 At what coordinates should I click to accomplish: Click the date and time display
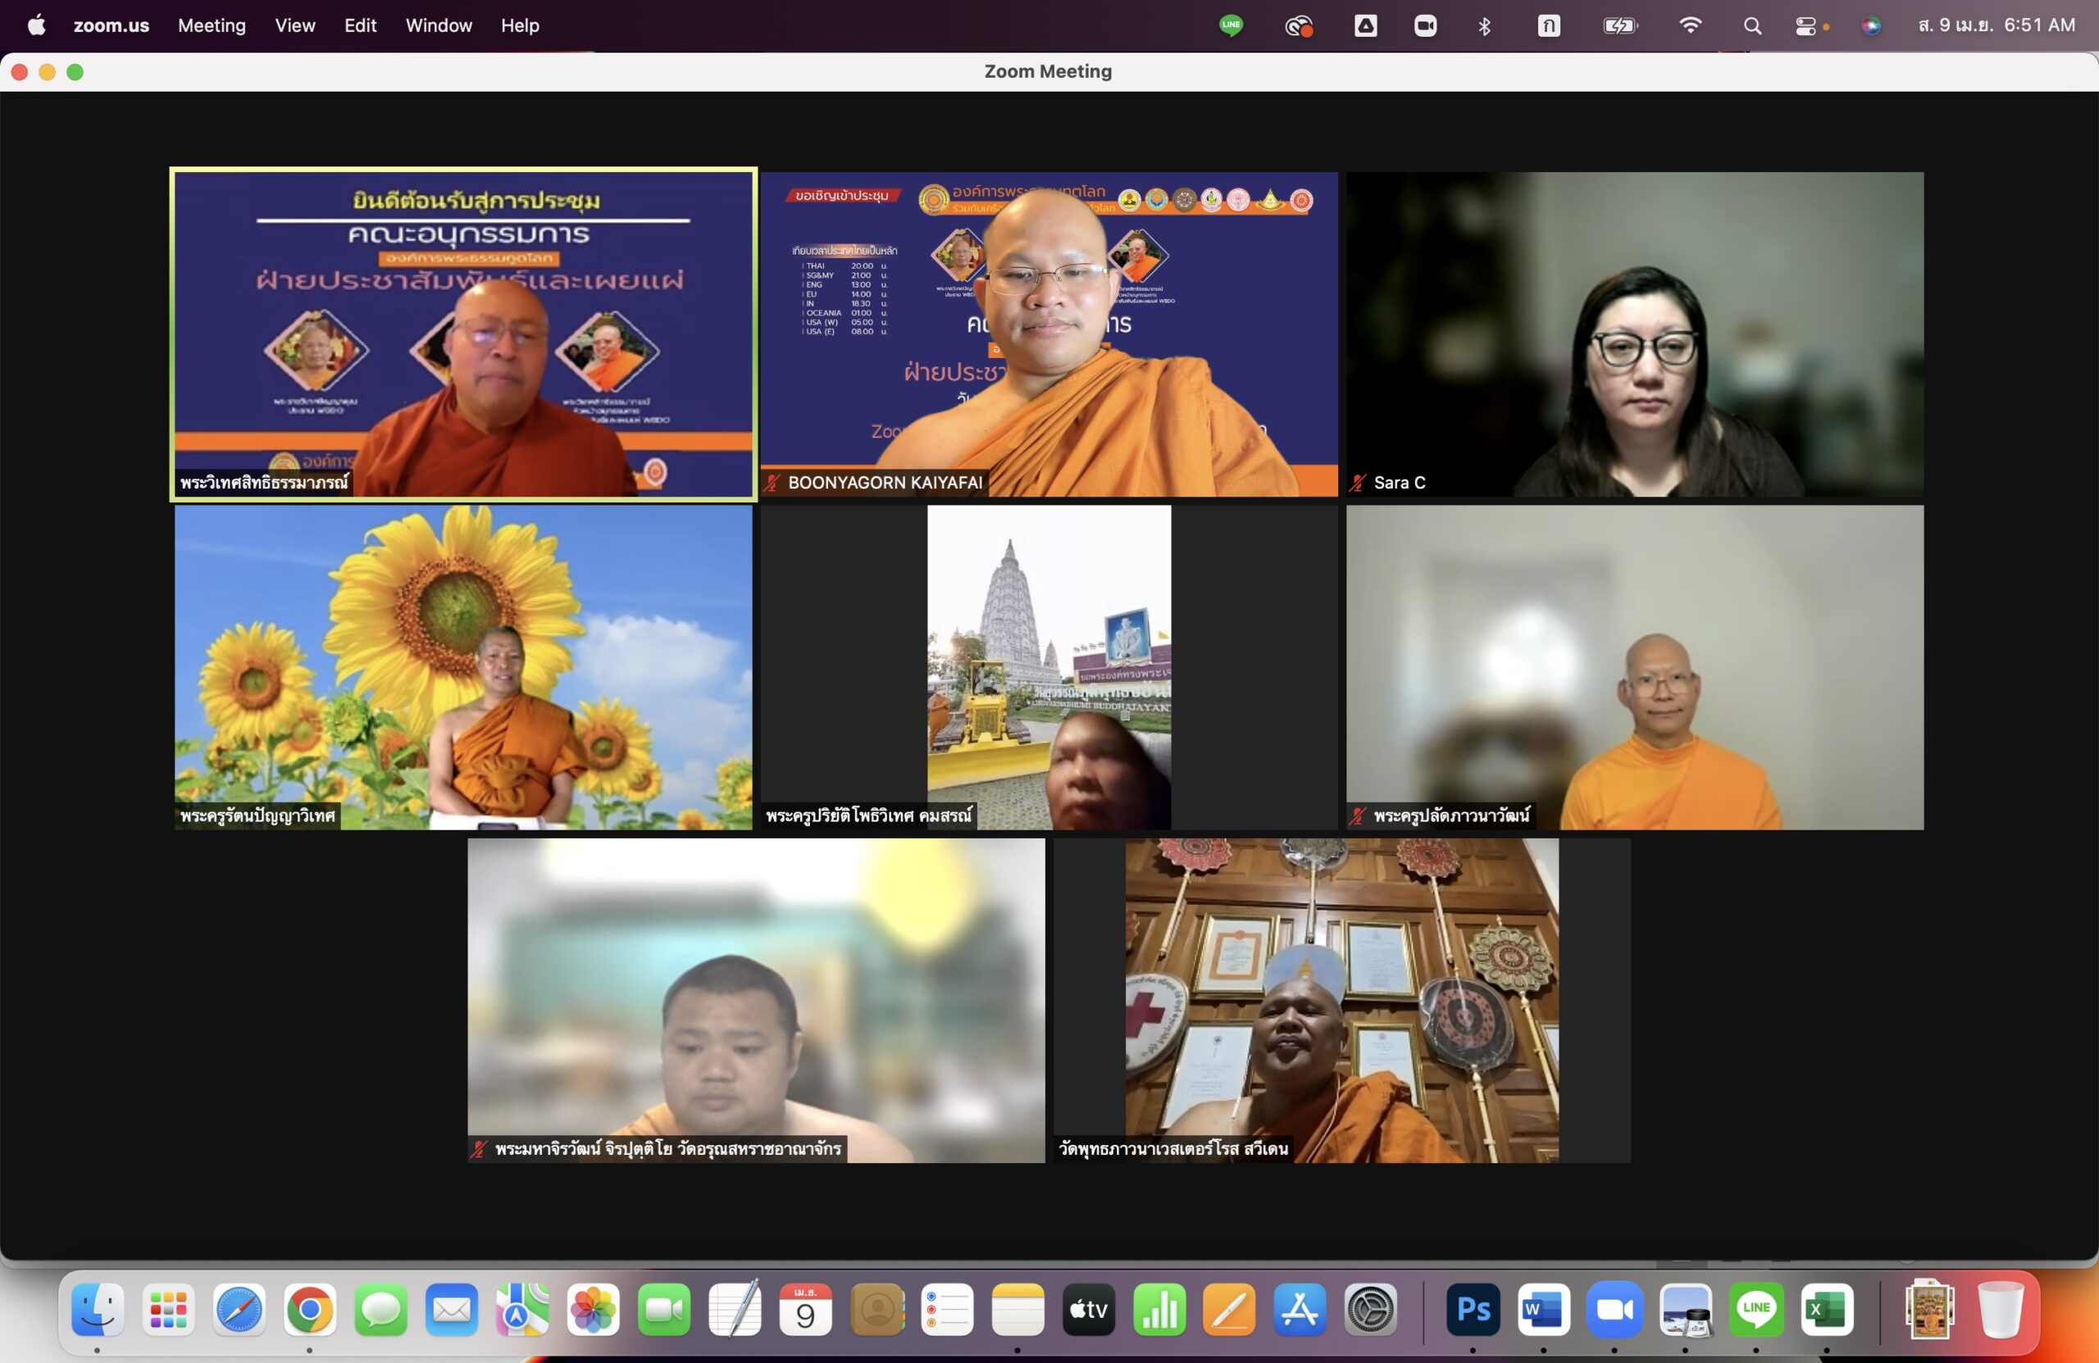[x=1996, y=25]
